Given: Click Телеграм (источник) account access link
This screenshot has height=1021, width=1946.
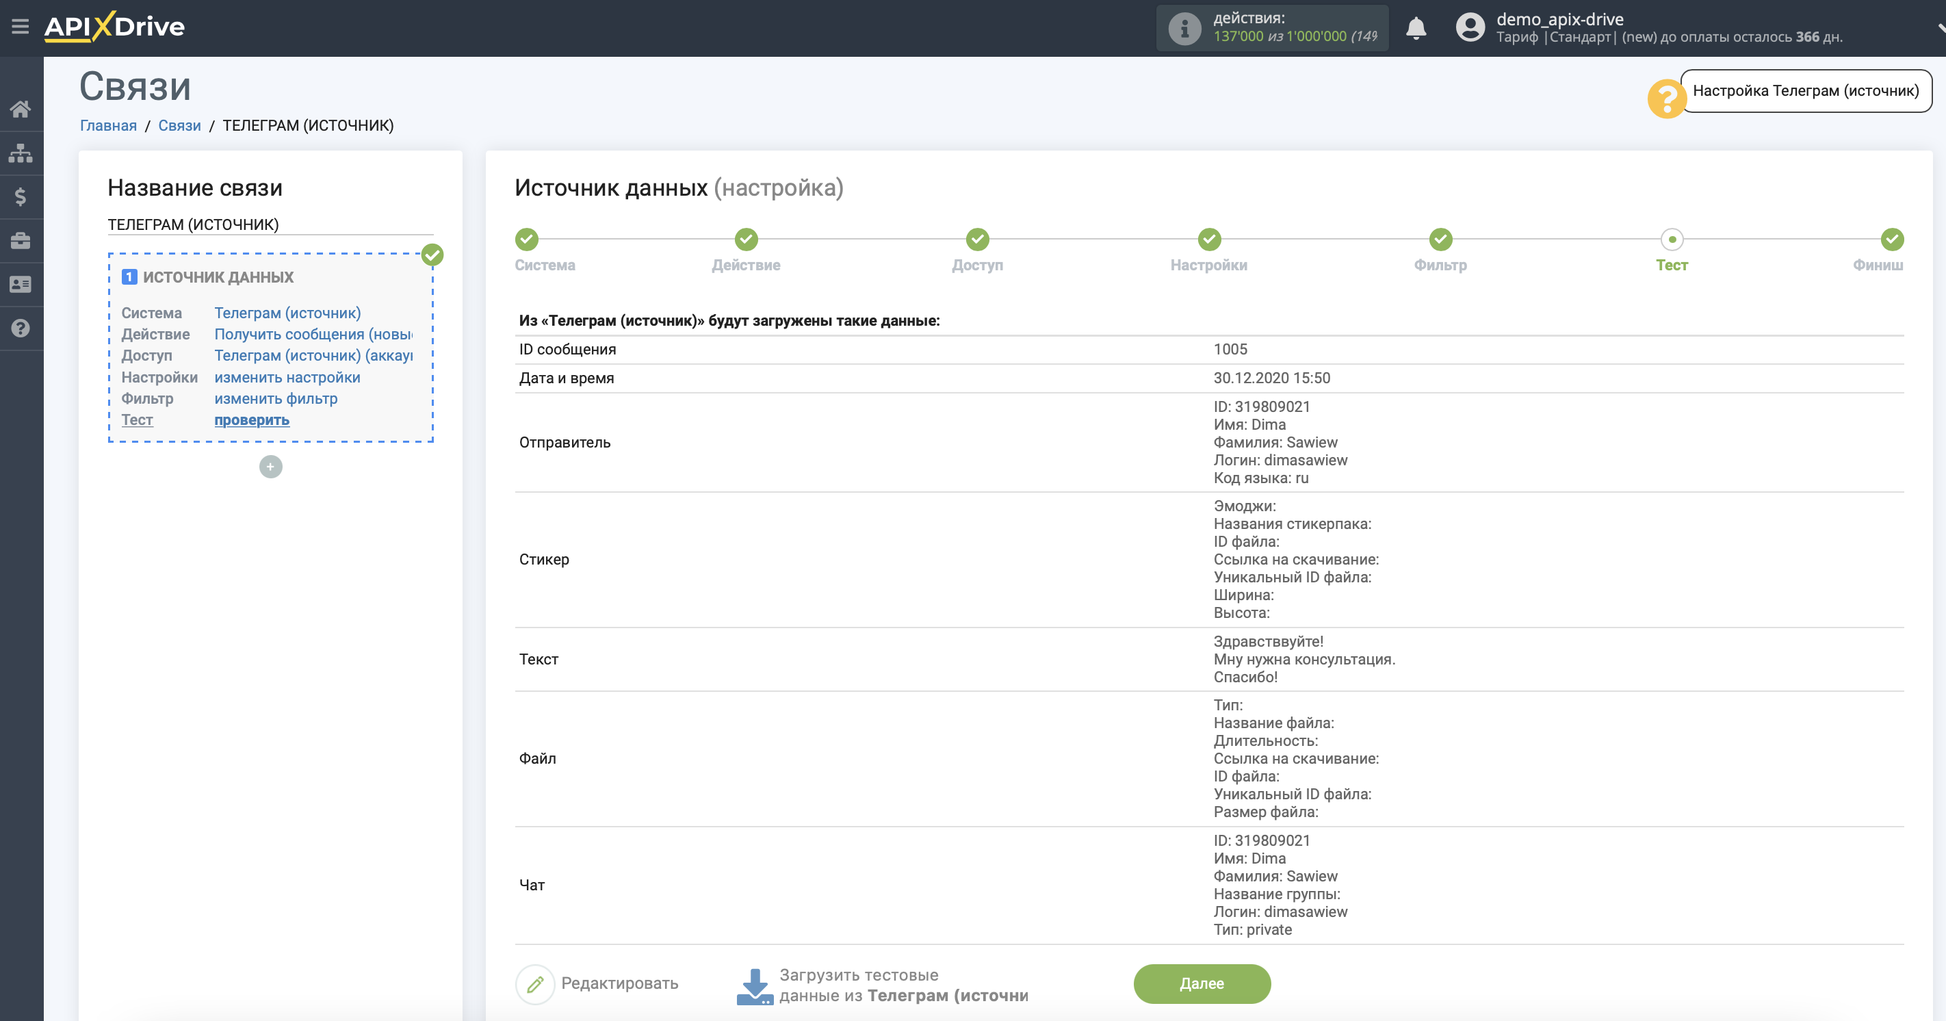Looking at the screenshot, I should point(313,355).
